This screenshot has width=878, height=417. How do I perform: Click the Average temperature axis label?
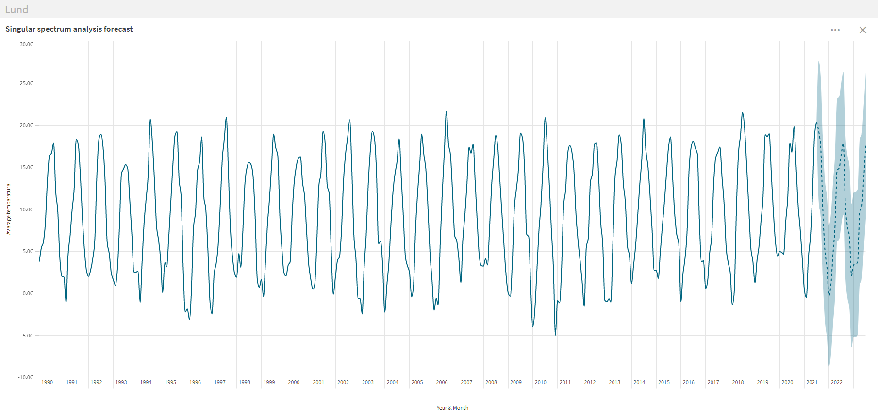[x=8, y=209]
